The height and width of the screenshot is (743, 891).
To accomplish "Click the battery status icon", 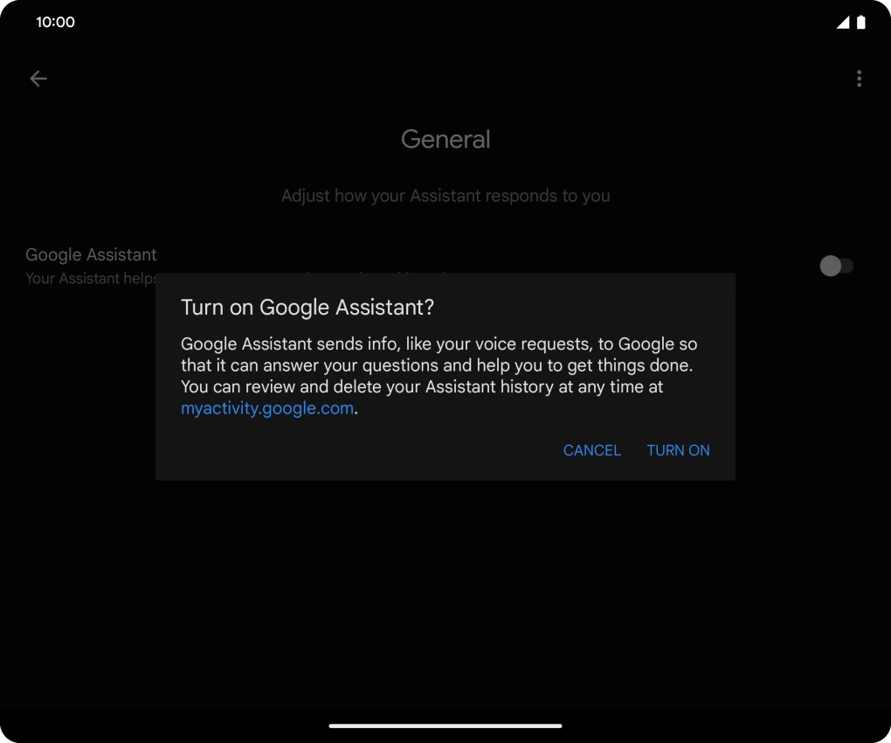I will coord(861,23).
